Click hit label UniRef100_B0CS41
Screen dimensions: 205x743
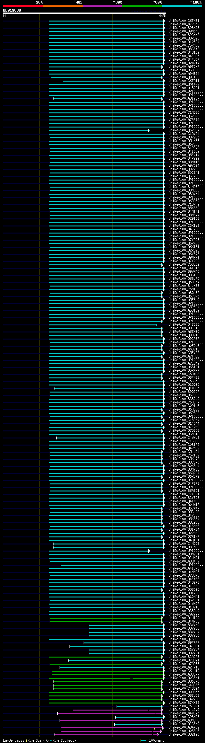[x=184, y=173]
